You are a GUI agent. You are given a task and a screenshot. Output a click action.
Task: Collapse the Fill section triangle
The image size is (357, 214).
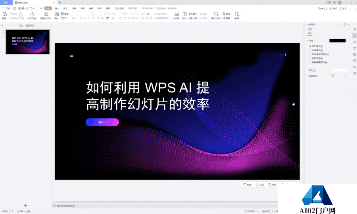point(308,41)
